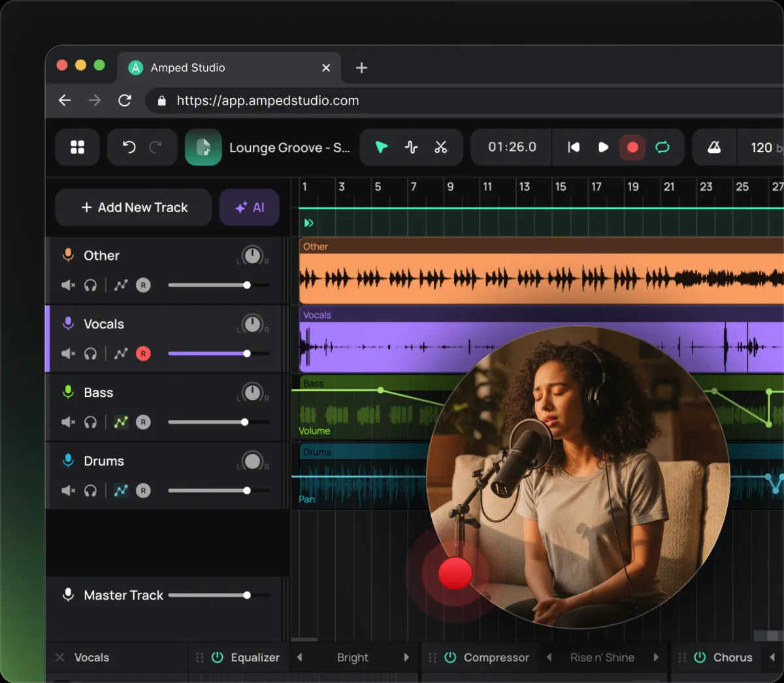Screen dimensions: 784x683
Task: Mute the Other track
Action: click(68, 285)
